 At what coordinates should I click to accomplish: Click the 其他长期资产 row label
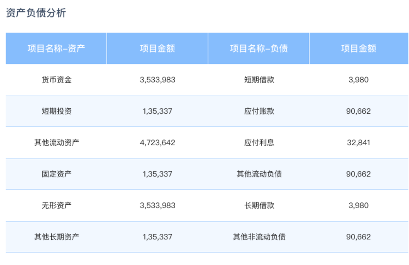point(56,237)
